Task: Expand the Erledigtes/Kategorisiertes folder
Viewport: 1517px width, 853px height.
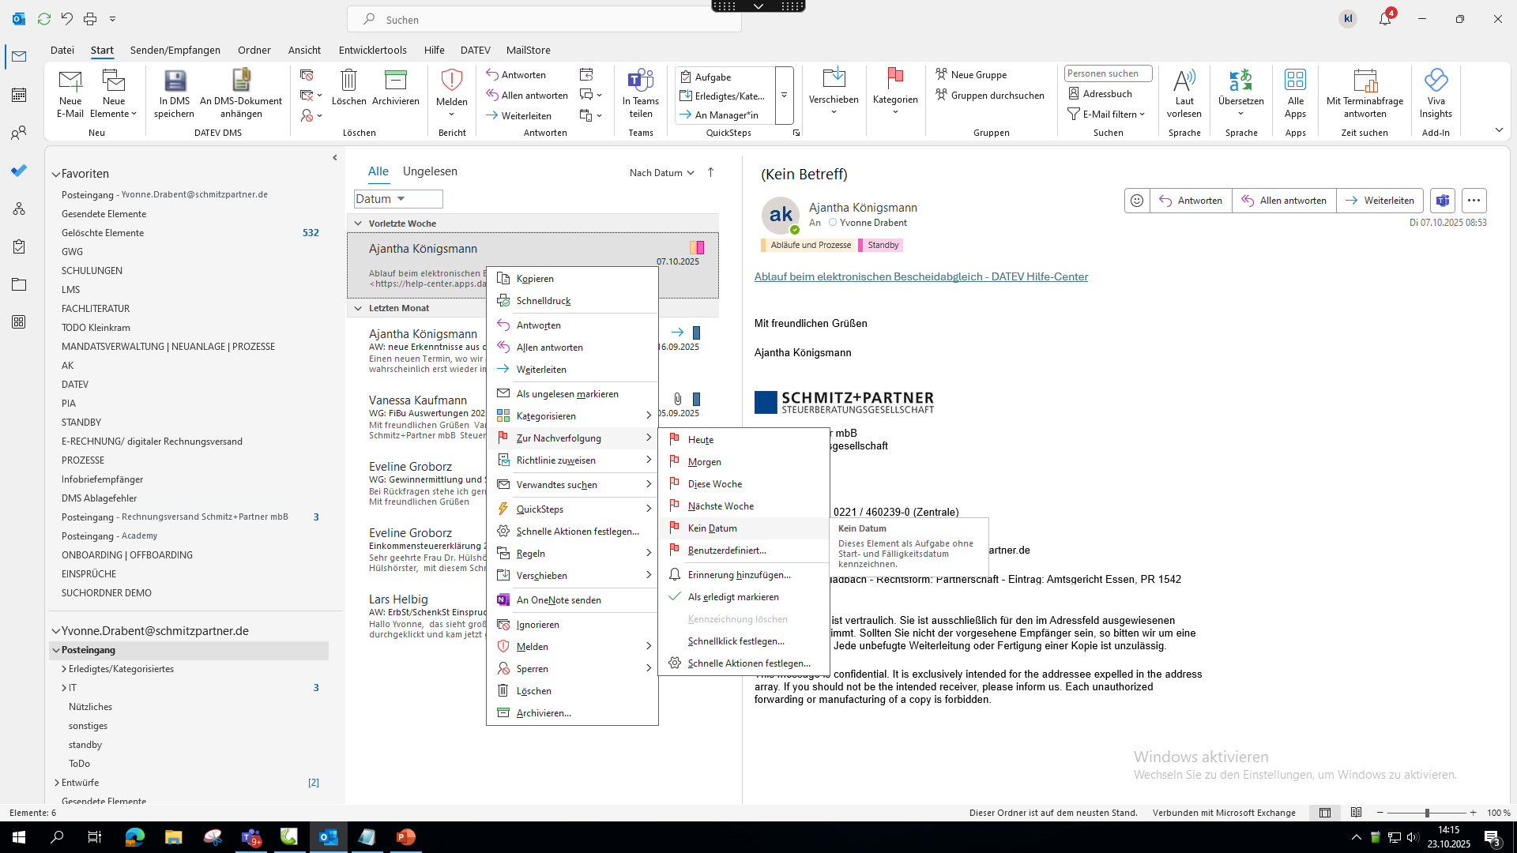Action: click(x=64, y=669)
